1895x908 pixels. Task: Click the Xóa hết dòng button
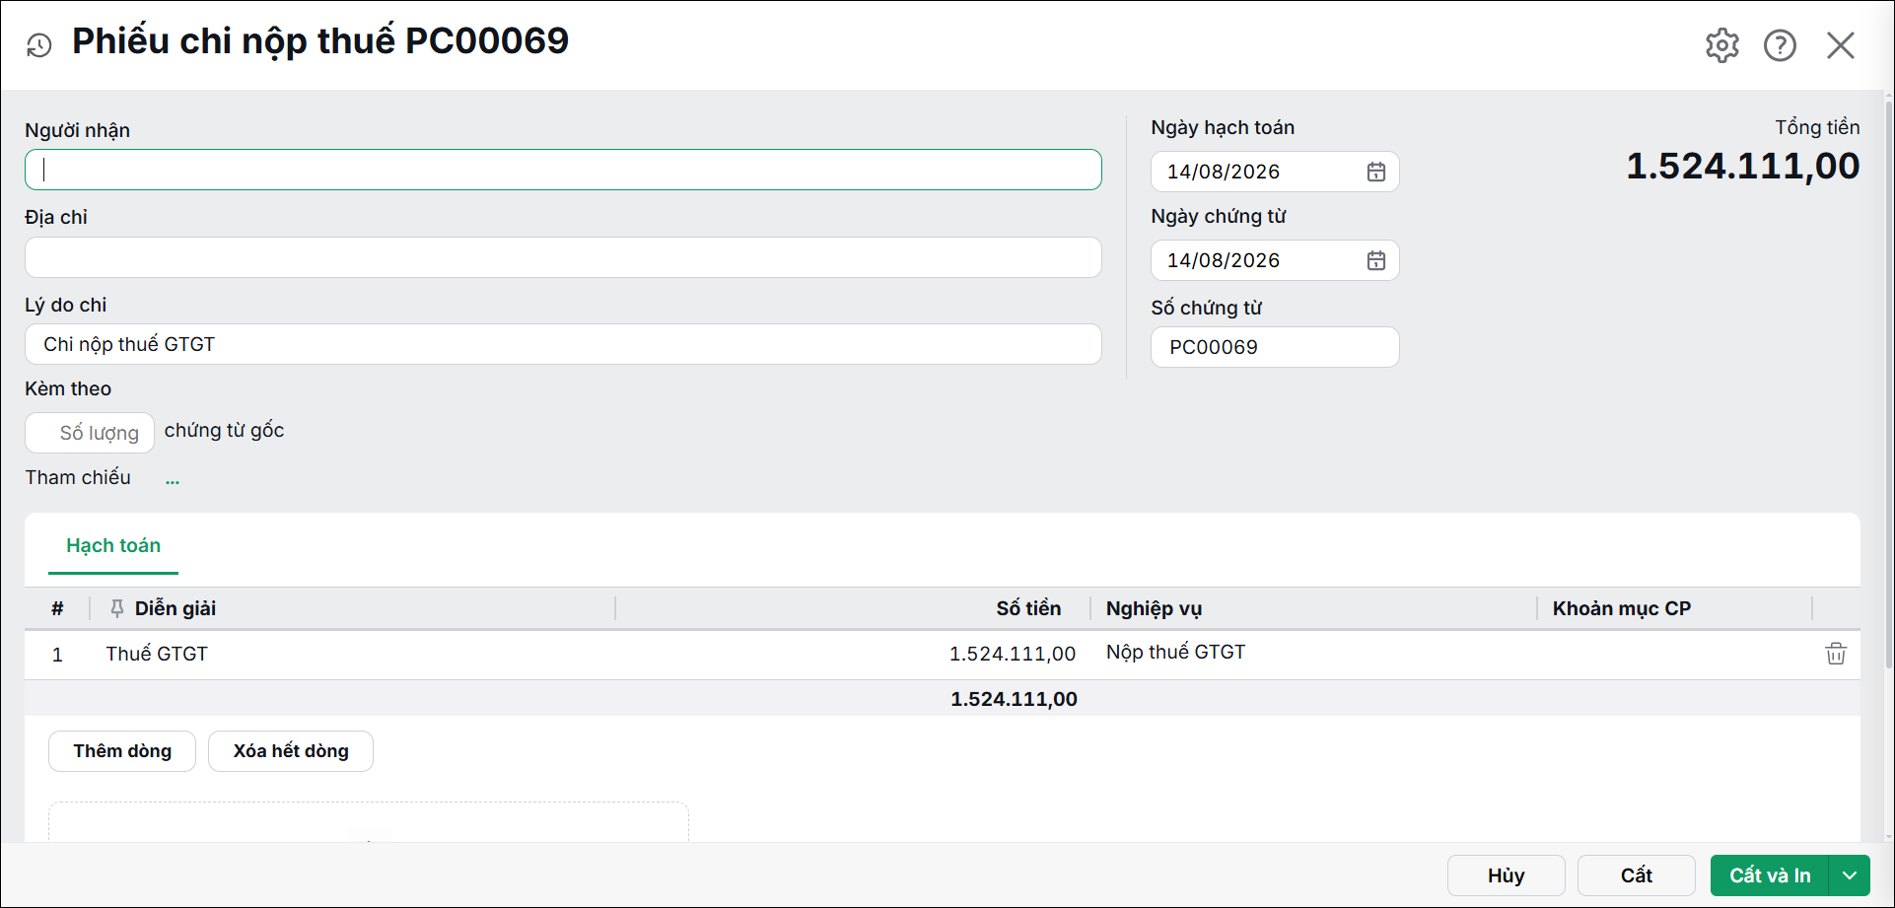[x=291, y=751]
